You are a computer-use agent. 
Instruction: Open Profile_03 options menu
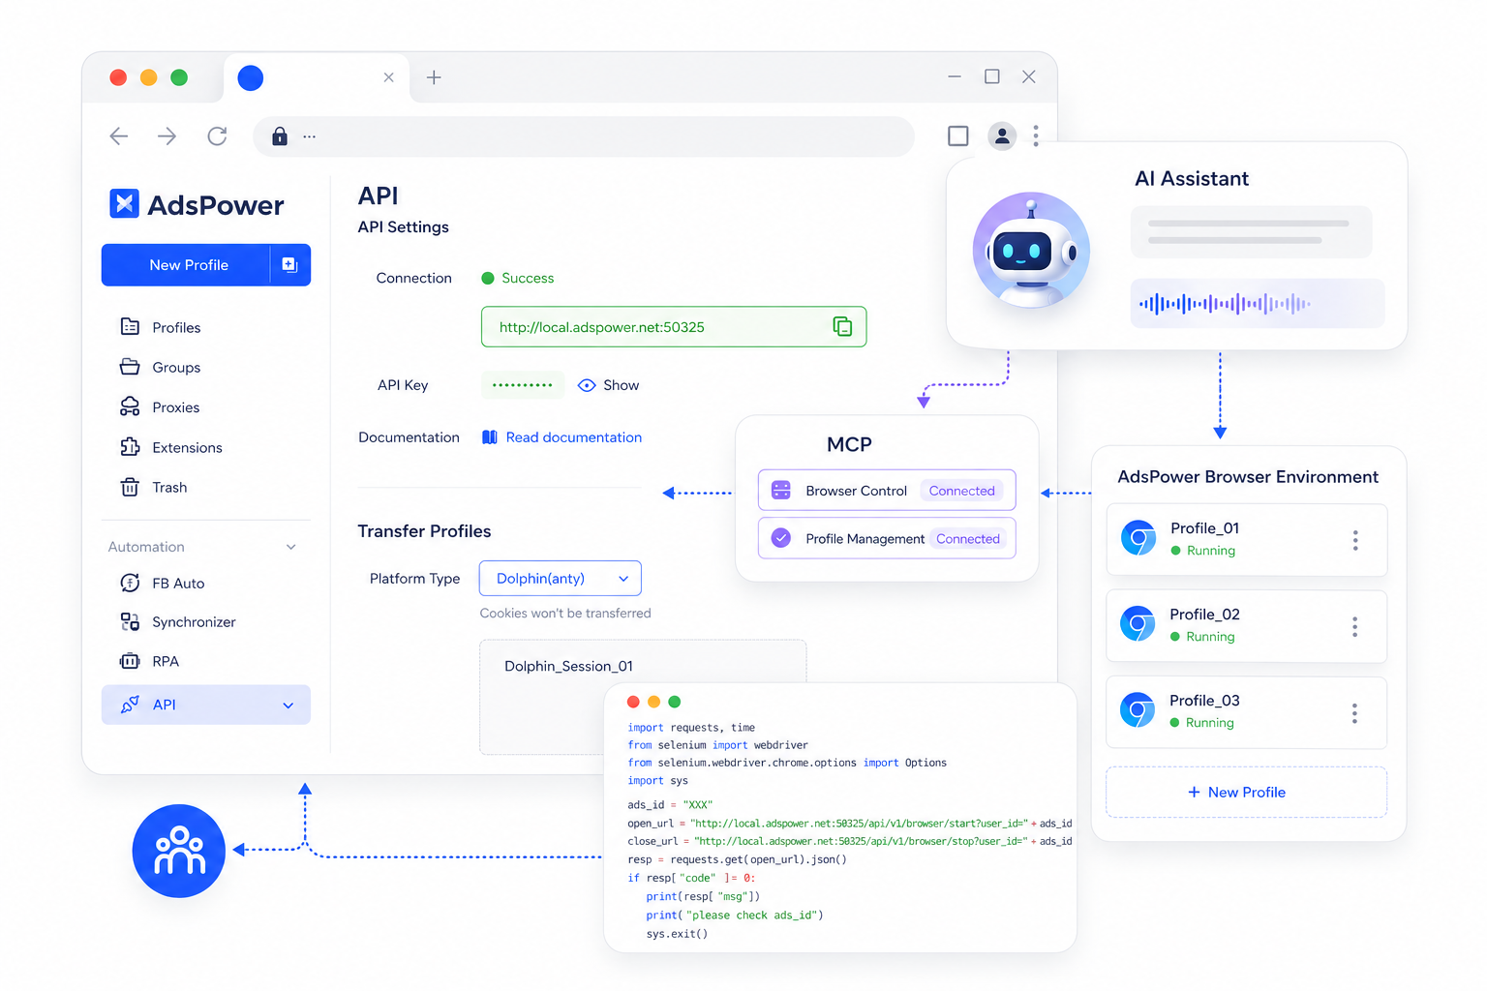point(1354,713)
